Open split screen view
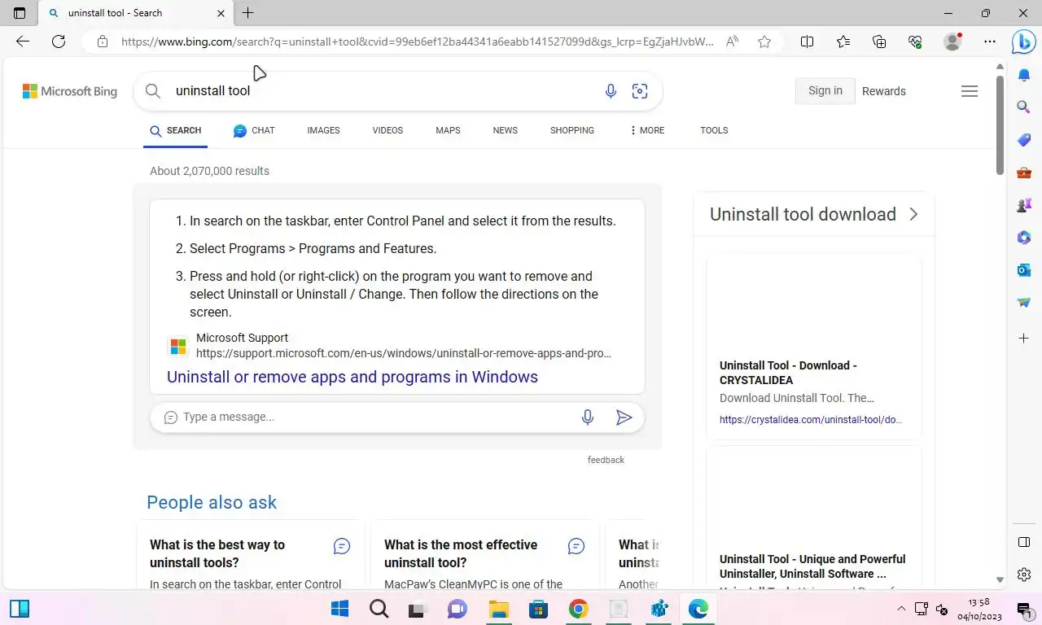The image size is (1042, 625). coord(807,42)
